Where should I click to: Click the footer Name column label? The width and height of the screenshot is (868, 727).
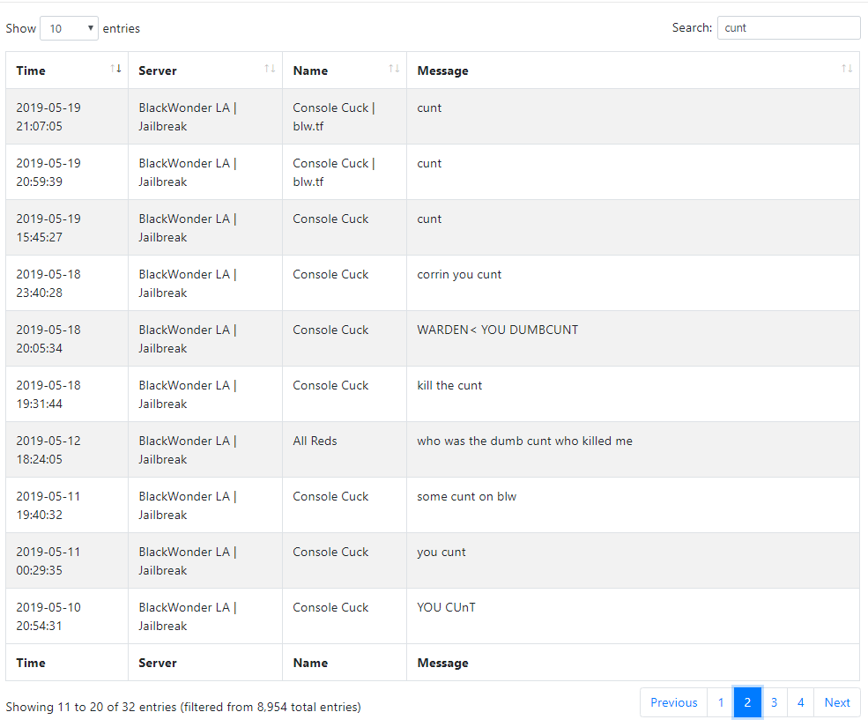(x=310, y=663)
